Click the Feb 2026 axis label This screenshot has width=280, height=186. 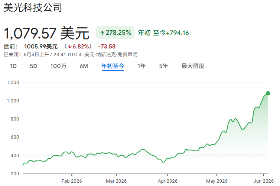click(x=72, y=181)
